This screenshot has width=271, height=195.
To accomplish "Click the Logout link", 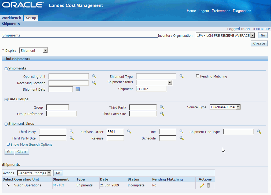I will point(204,11).
